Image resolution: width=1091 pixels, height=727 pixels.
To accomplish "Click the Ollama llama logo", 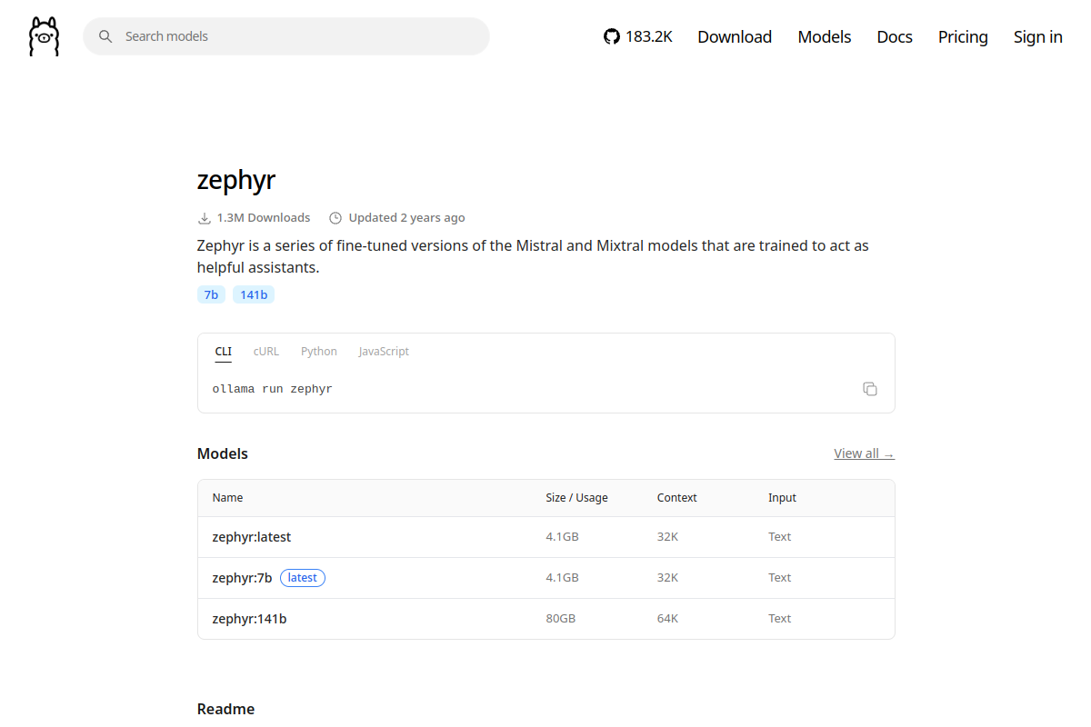I will [44, 36].
